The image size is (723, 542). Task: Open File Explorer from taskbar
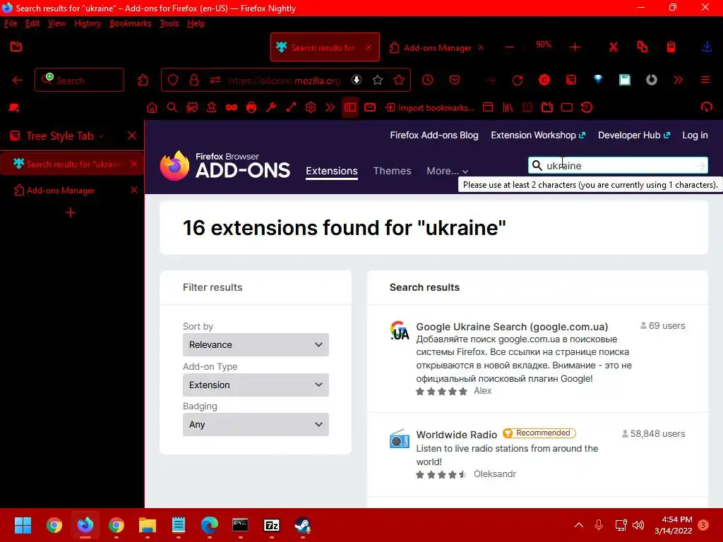click(x=148, y=525)
